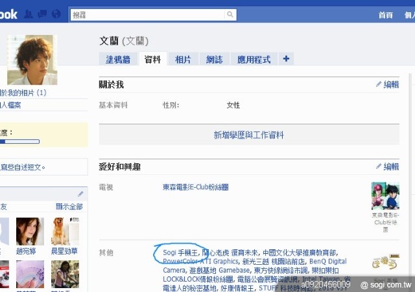Click the 寫些自述短文 box
Viewport: 415px width, 292px height.
tap(43, 167)
